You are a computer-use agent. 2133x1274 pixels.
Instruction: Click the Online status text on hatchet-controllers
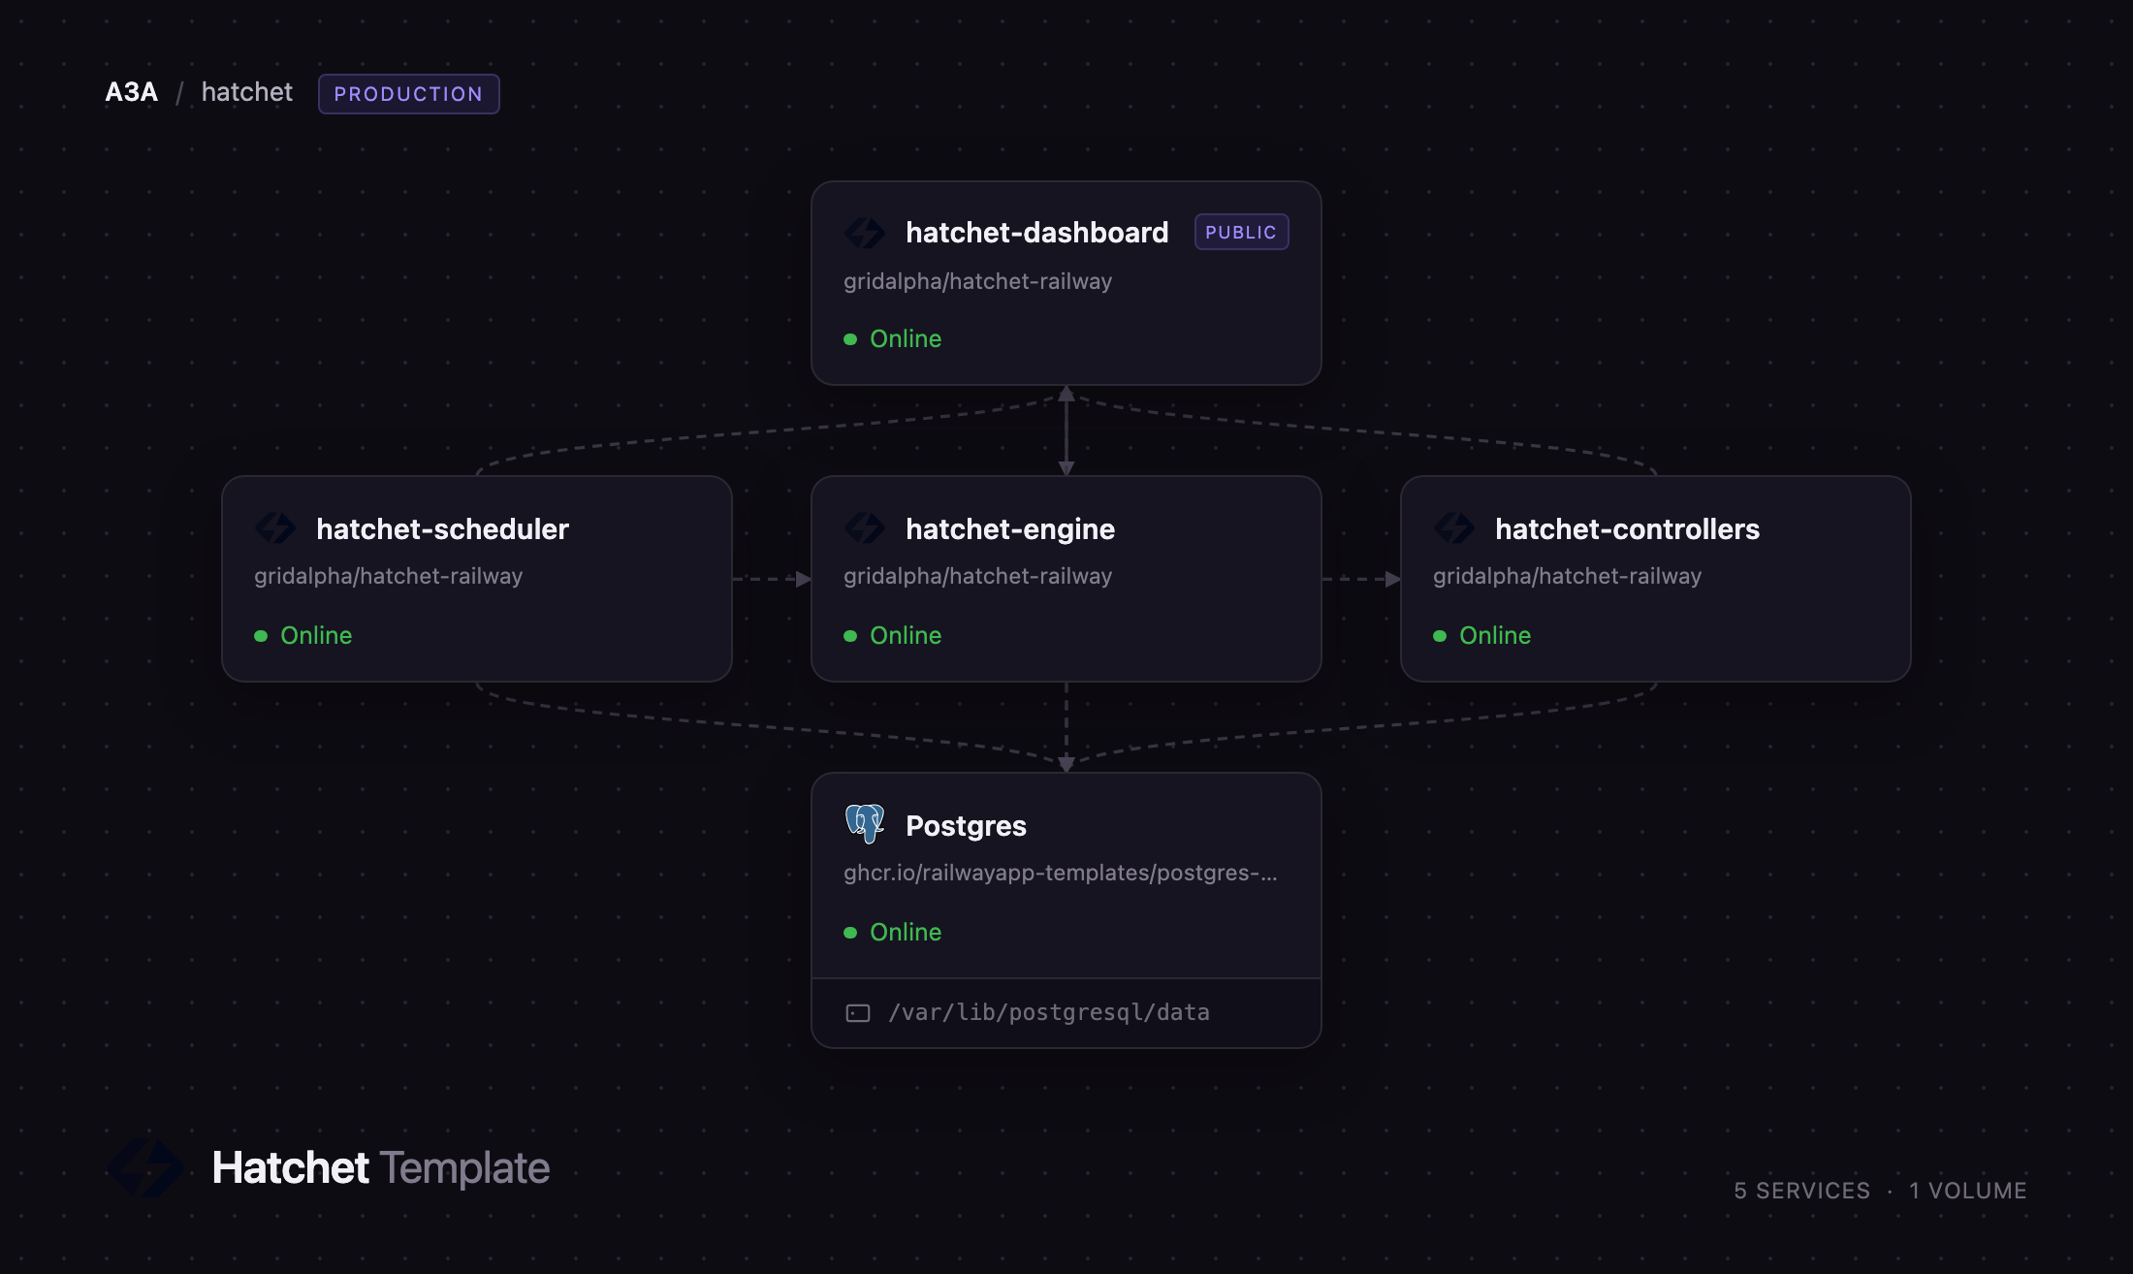pos(1495,636)
